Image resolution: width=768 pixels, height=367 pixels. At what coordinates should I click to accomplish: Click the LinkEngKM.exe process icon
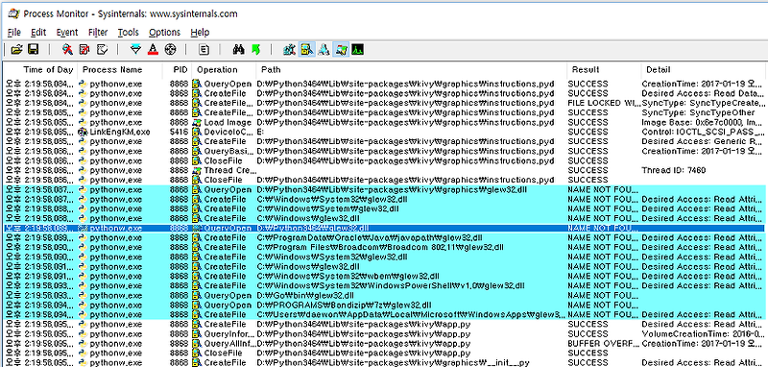[x=84, y=132]
